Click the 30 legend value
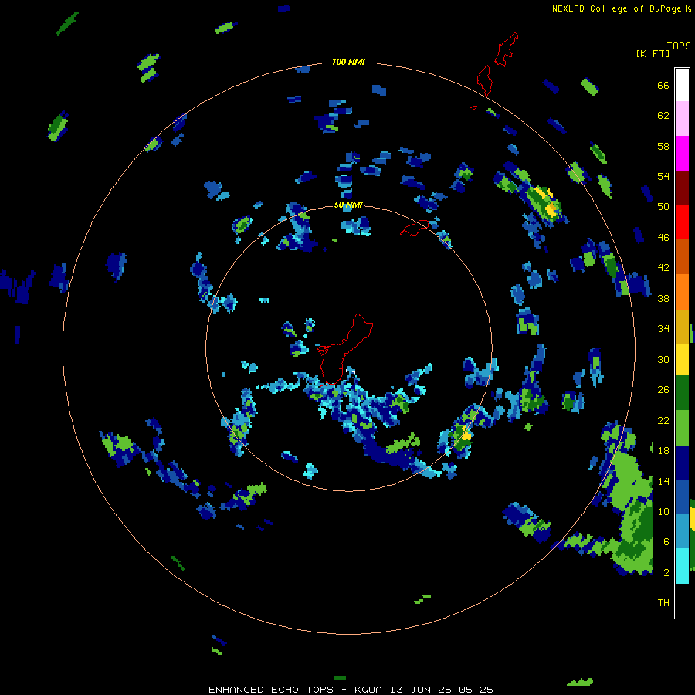The height and width of the screenshot is (695, 695). tap(663, 359)
